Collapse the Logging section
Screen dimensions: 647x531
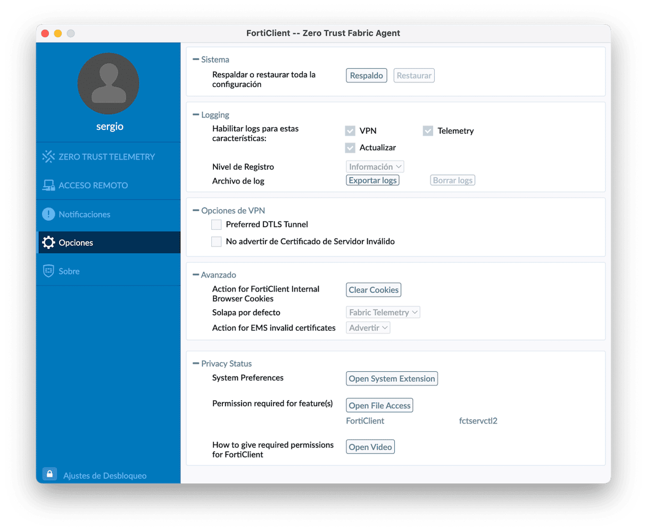click(196, 115)
